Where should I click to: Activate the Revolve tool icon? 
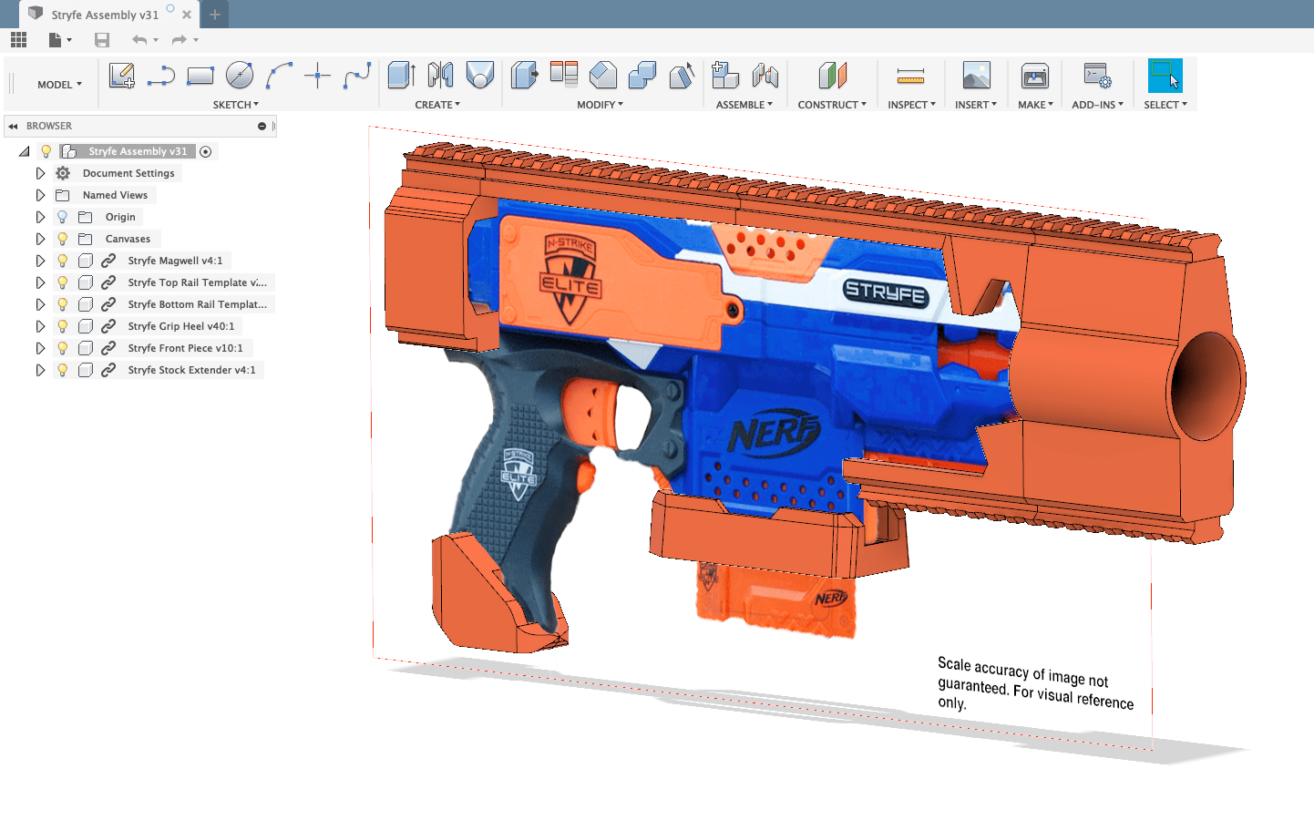(x=440, y=76)
